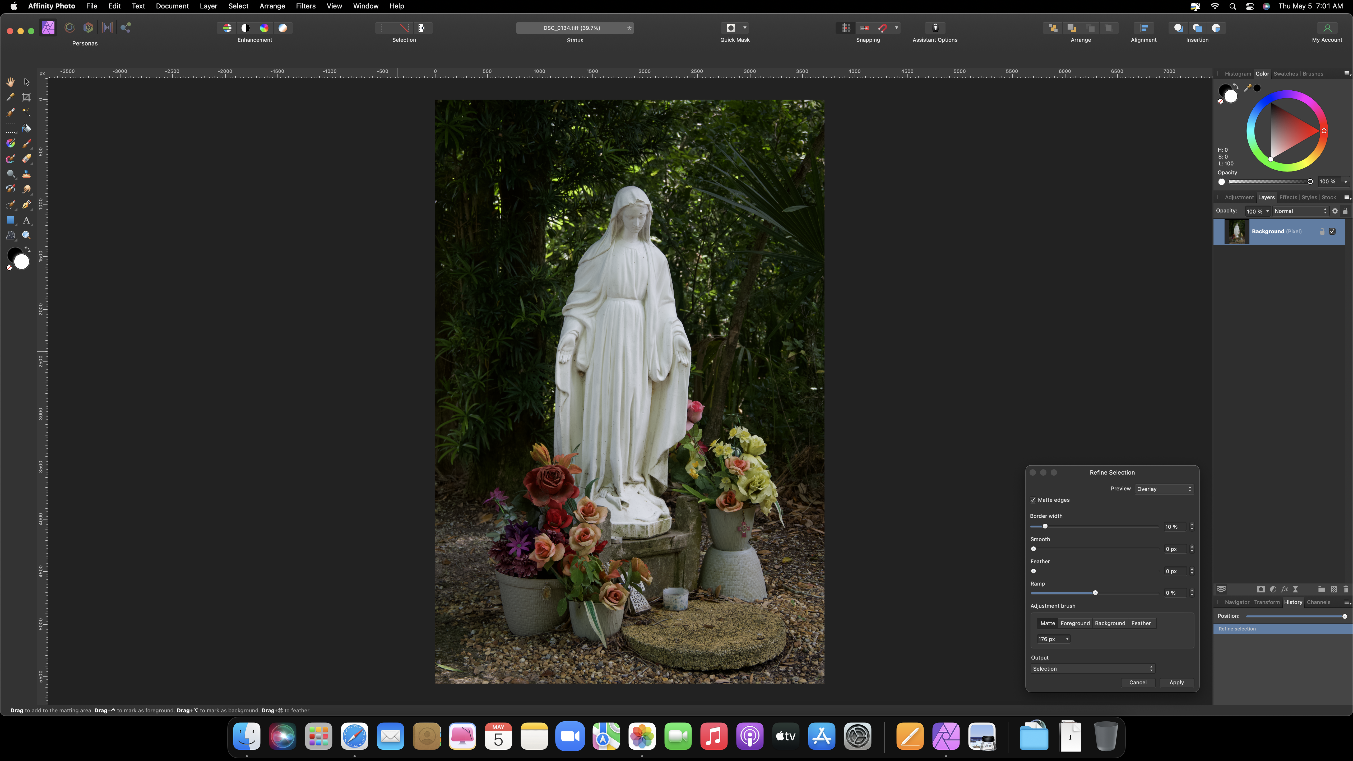The image size is (1353, 761).
Task: Select the Selection Brush tool
Action: click(10, 112)
